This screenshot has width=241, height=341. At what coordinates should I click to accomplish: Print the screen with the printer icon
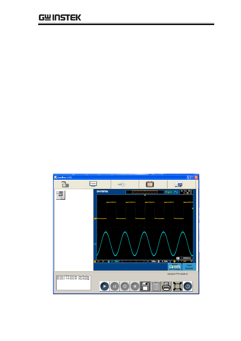coord(166,286)
